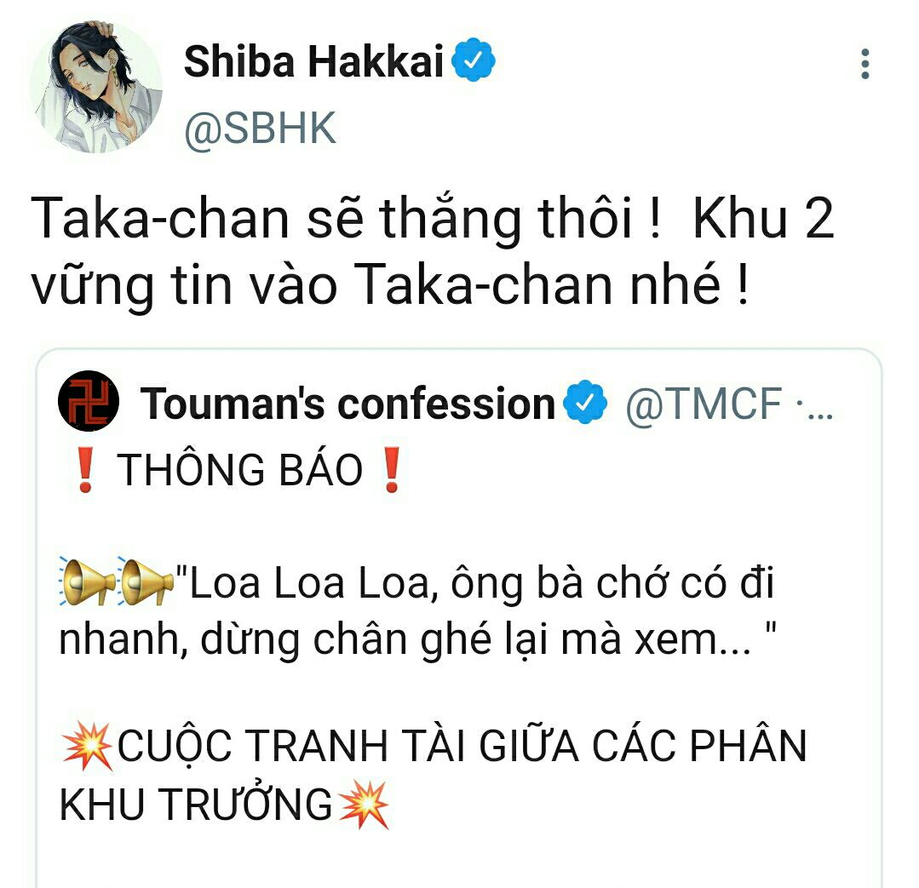The image size is (919, 888).
Task: Open the quoted tweet's THÔNG BÁO heading
Action: click(x=239, y=470)
